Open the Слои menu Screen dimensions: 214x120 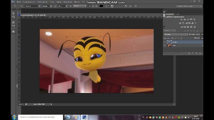pos(52,2)
